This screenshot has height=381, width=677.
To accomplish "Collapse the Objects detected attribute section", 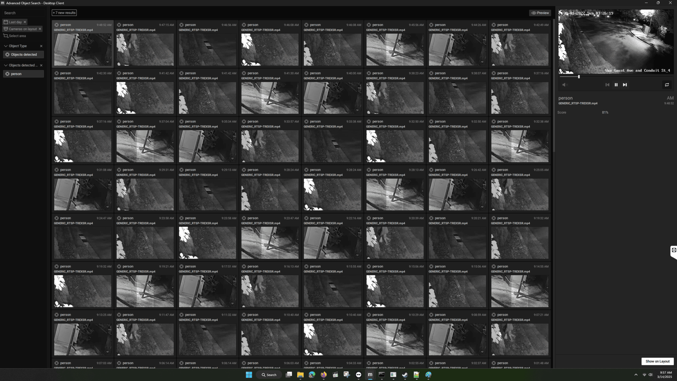I will click(x=6, y=65).
